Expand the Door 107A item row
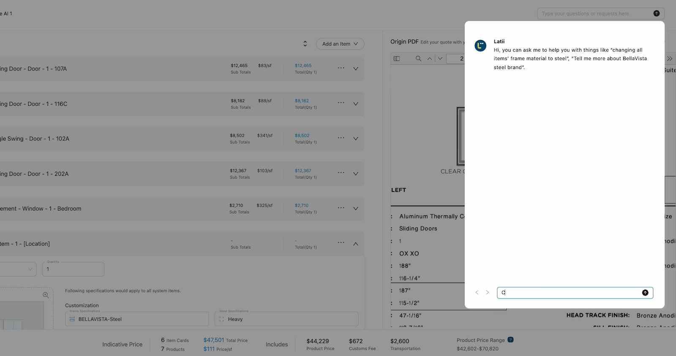676x356 pixels. coord(356,68)
